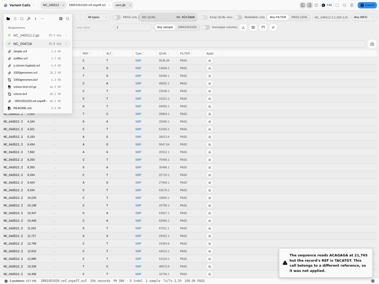Toggle the right sidebar layout icon

[x=310, y=5]
